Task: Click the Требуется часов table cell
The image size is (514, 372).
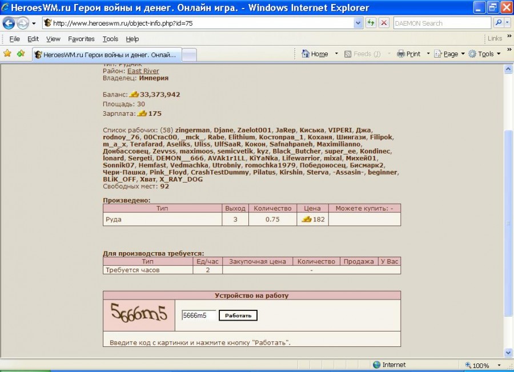Action: tap(148, 270)
